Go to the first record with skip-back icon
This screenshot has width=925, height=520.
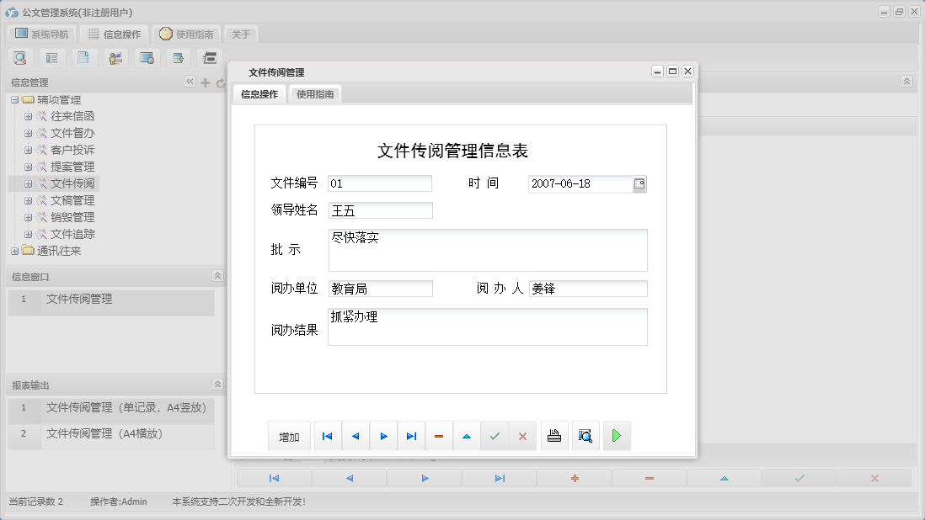(x=328, y=436)
